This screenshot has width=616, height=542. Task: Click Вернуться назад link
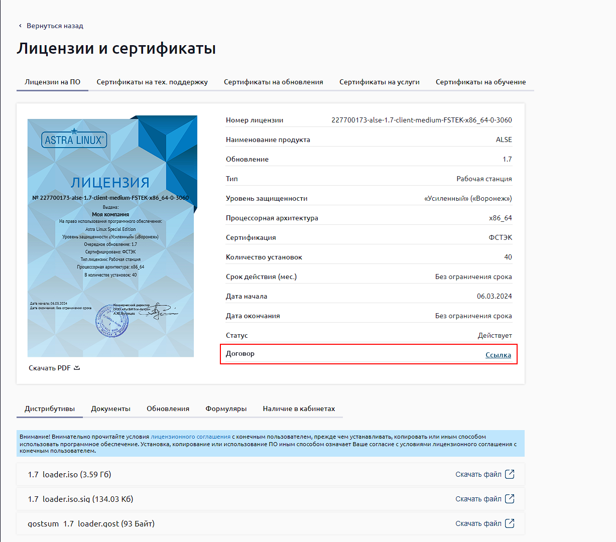pyautogui.click(x=55, y=26)
